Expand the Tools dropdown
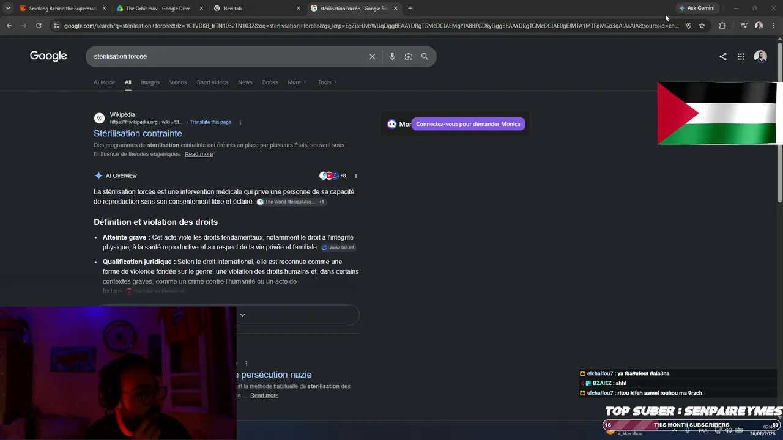 (x=327, y=82)
